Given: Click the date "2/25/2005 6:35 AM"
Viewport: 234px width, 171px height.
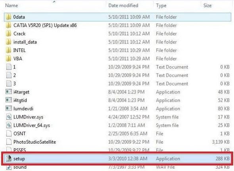Looking at the screenshot, I should (128, 134).
